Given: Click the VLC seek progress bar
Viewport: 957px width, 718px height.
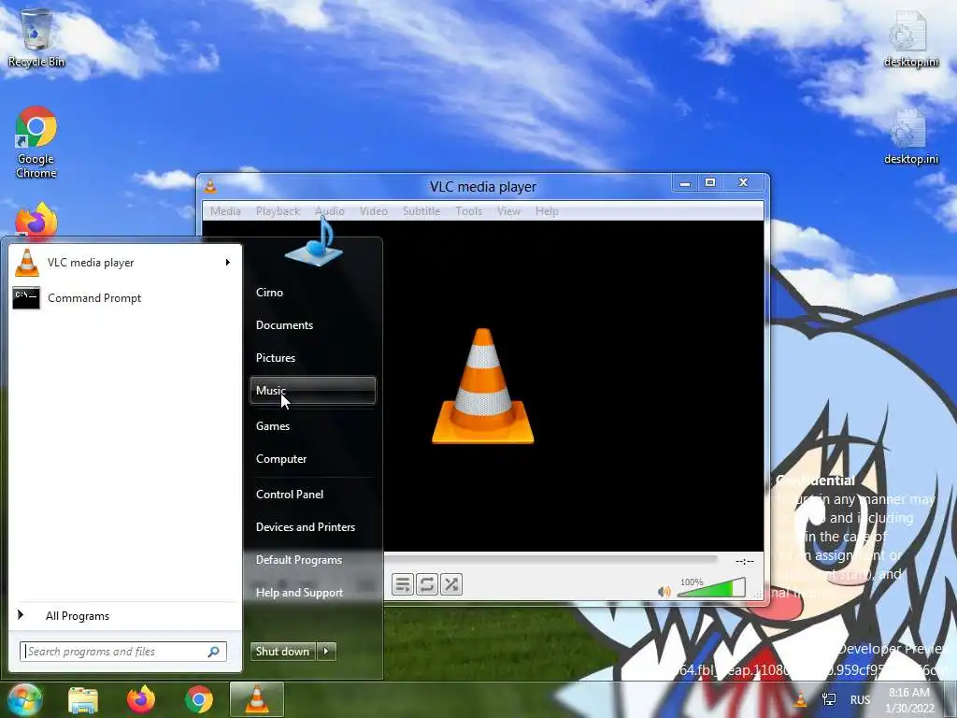Looking at the screenshot, I should click(550, 558).
